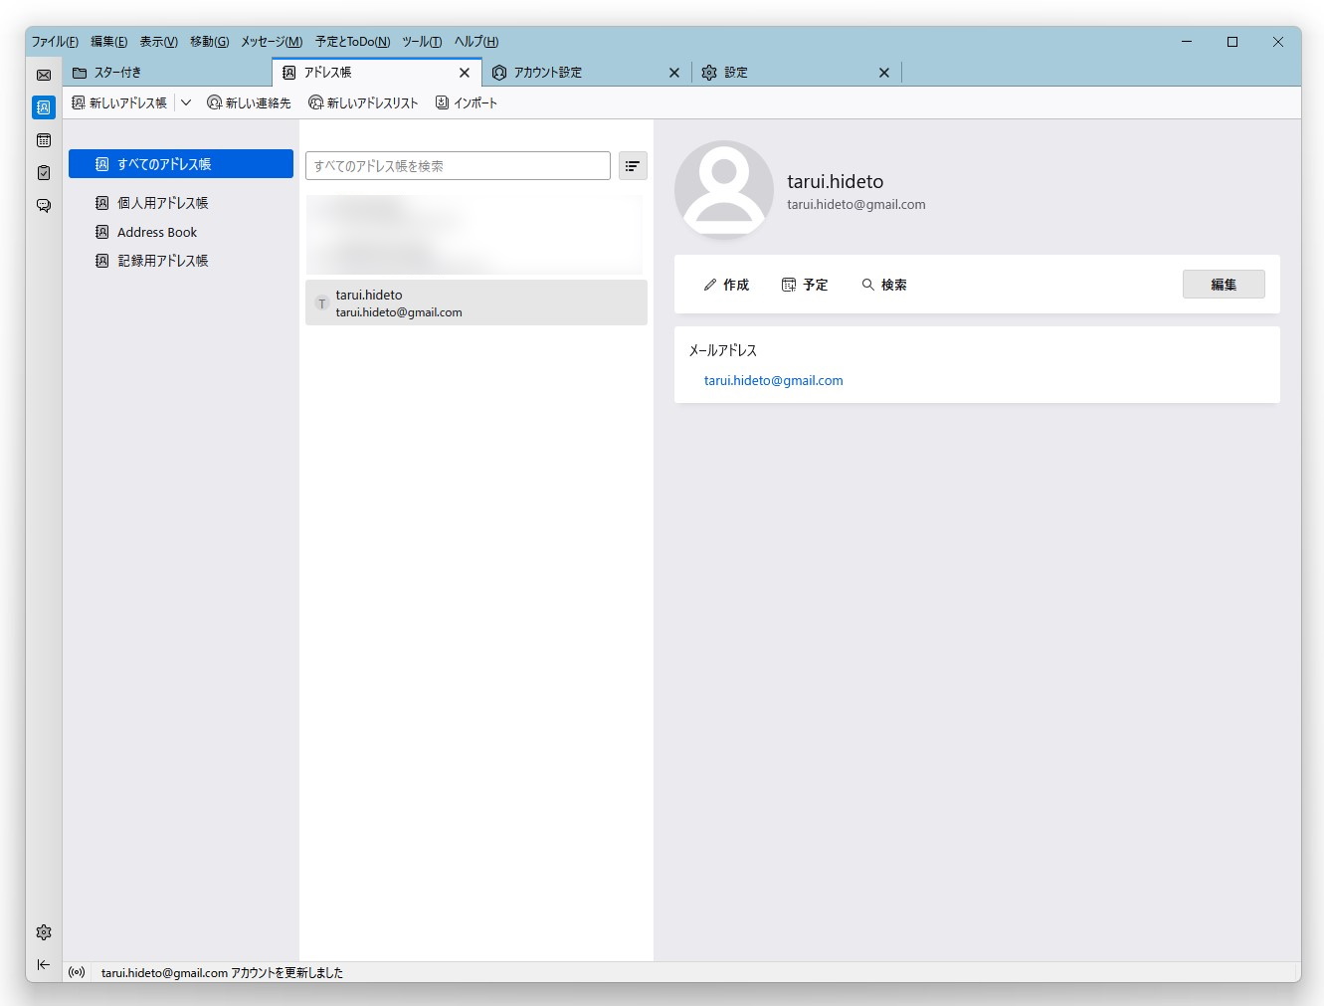Close the アドレス帳 tab
This screenshot has width=1324, height=1006.
(465, 73)
